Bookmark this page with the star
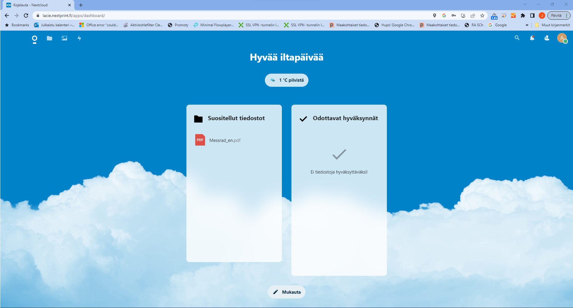The height and width of the screenshot is (308, 573). coord(482,16)
